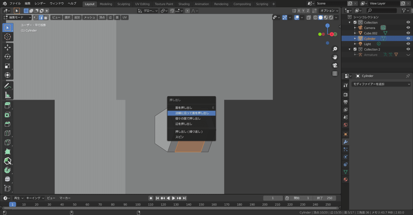Hide Light with its eye icon
This screenshot has width=413, height=215.
[408, 44]
